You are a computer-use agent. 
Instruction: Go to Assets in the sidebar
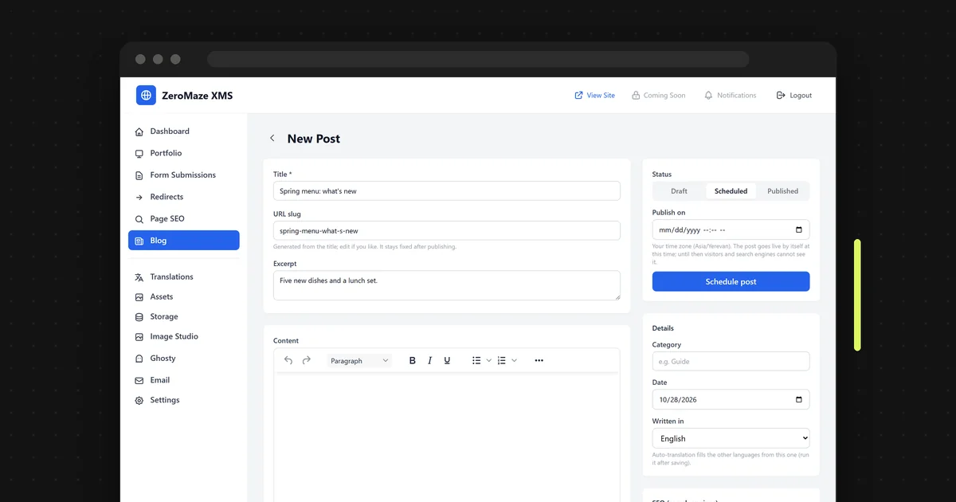184,296
